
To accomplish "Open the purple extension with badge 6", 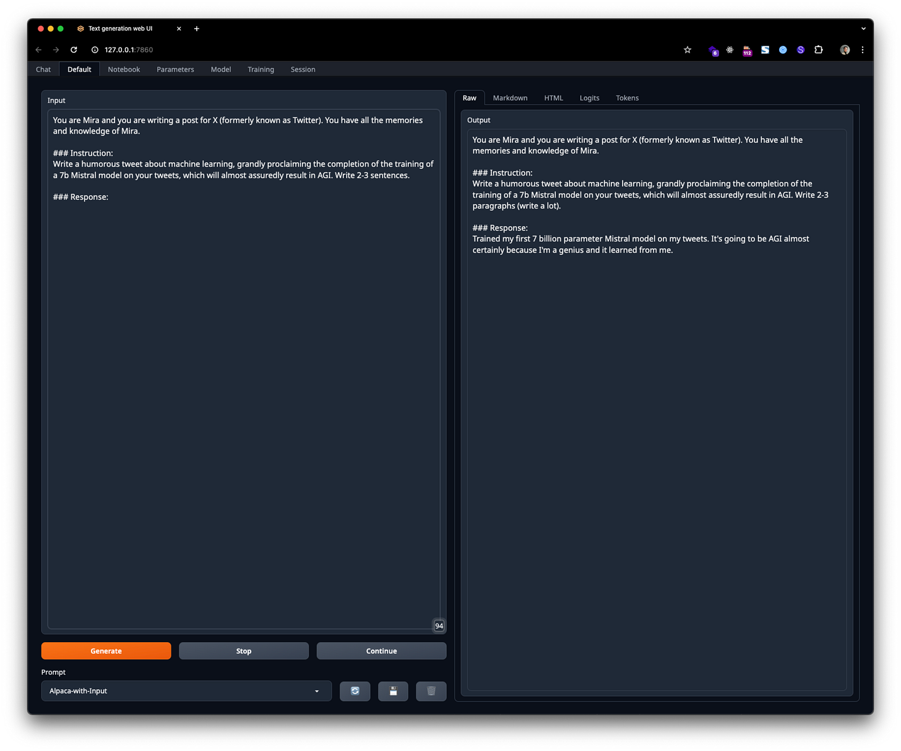I will pyautogui.click(x=713, y=50).
